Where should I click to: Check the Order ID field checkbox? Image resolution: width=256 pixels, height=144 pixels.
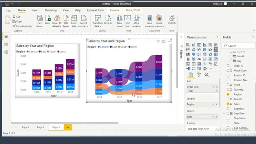click(228, 66)
